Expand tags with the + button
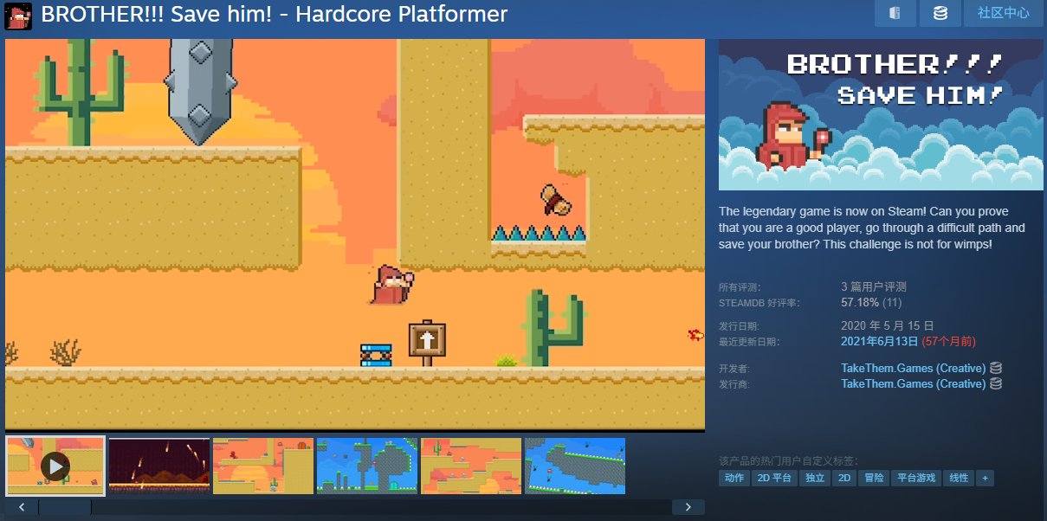This screenshot has height=521, width=1047. pyautogui.click(x=985, y=478)
